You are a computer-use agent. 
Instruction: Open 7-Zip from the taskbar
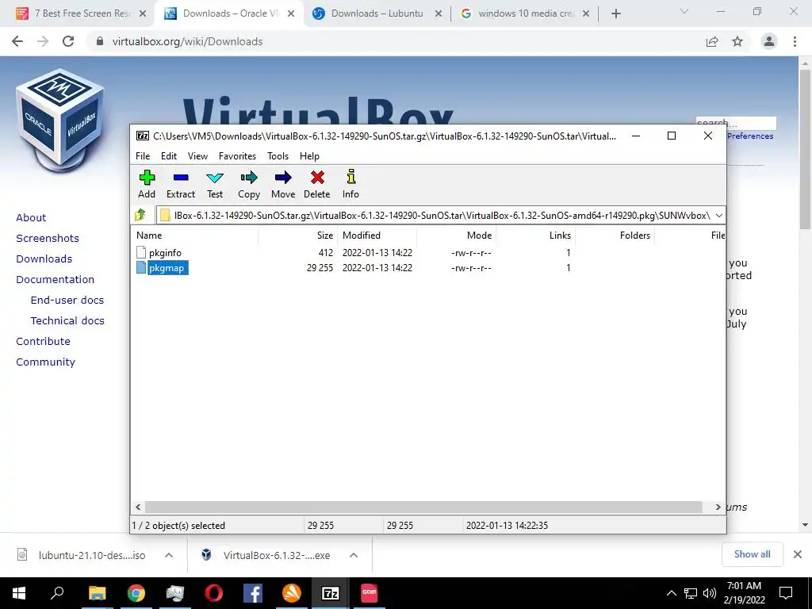(331, 593)
